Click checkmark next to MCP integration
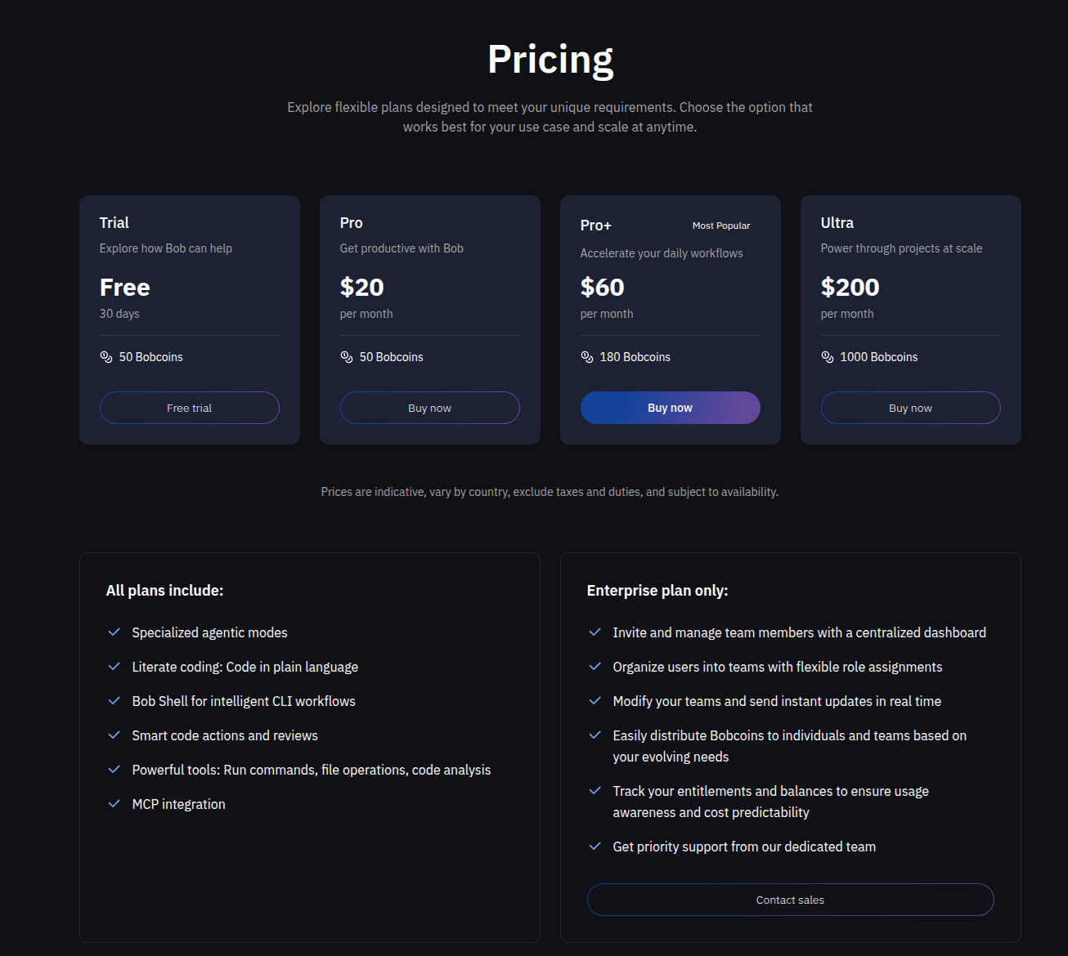Image resolution: width=1068 pixels, height=956 pixels. click(114, 804)
